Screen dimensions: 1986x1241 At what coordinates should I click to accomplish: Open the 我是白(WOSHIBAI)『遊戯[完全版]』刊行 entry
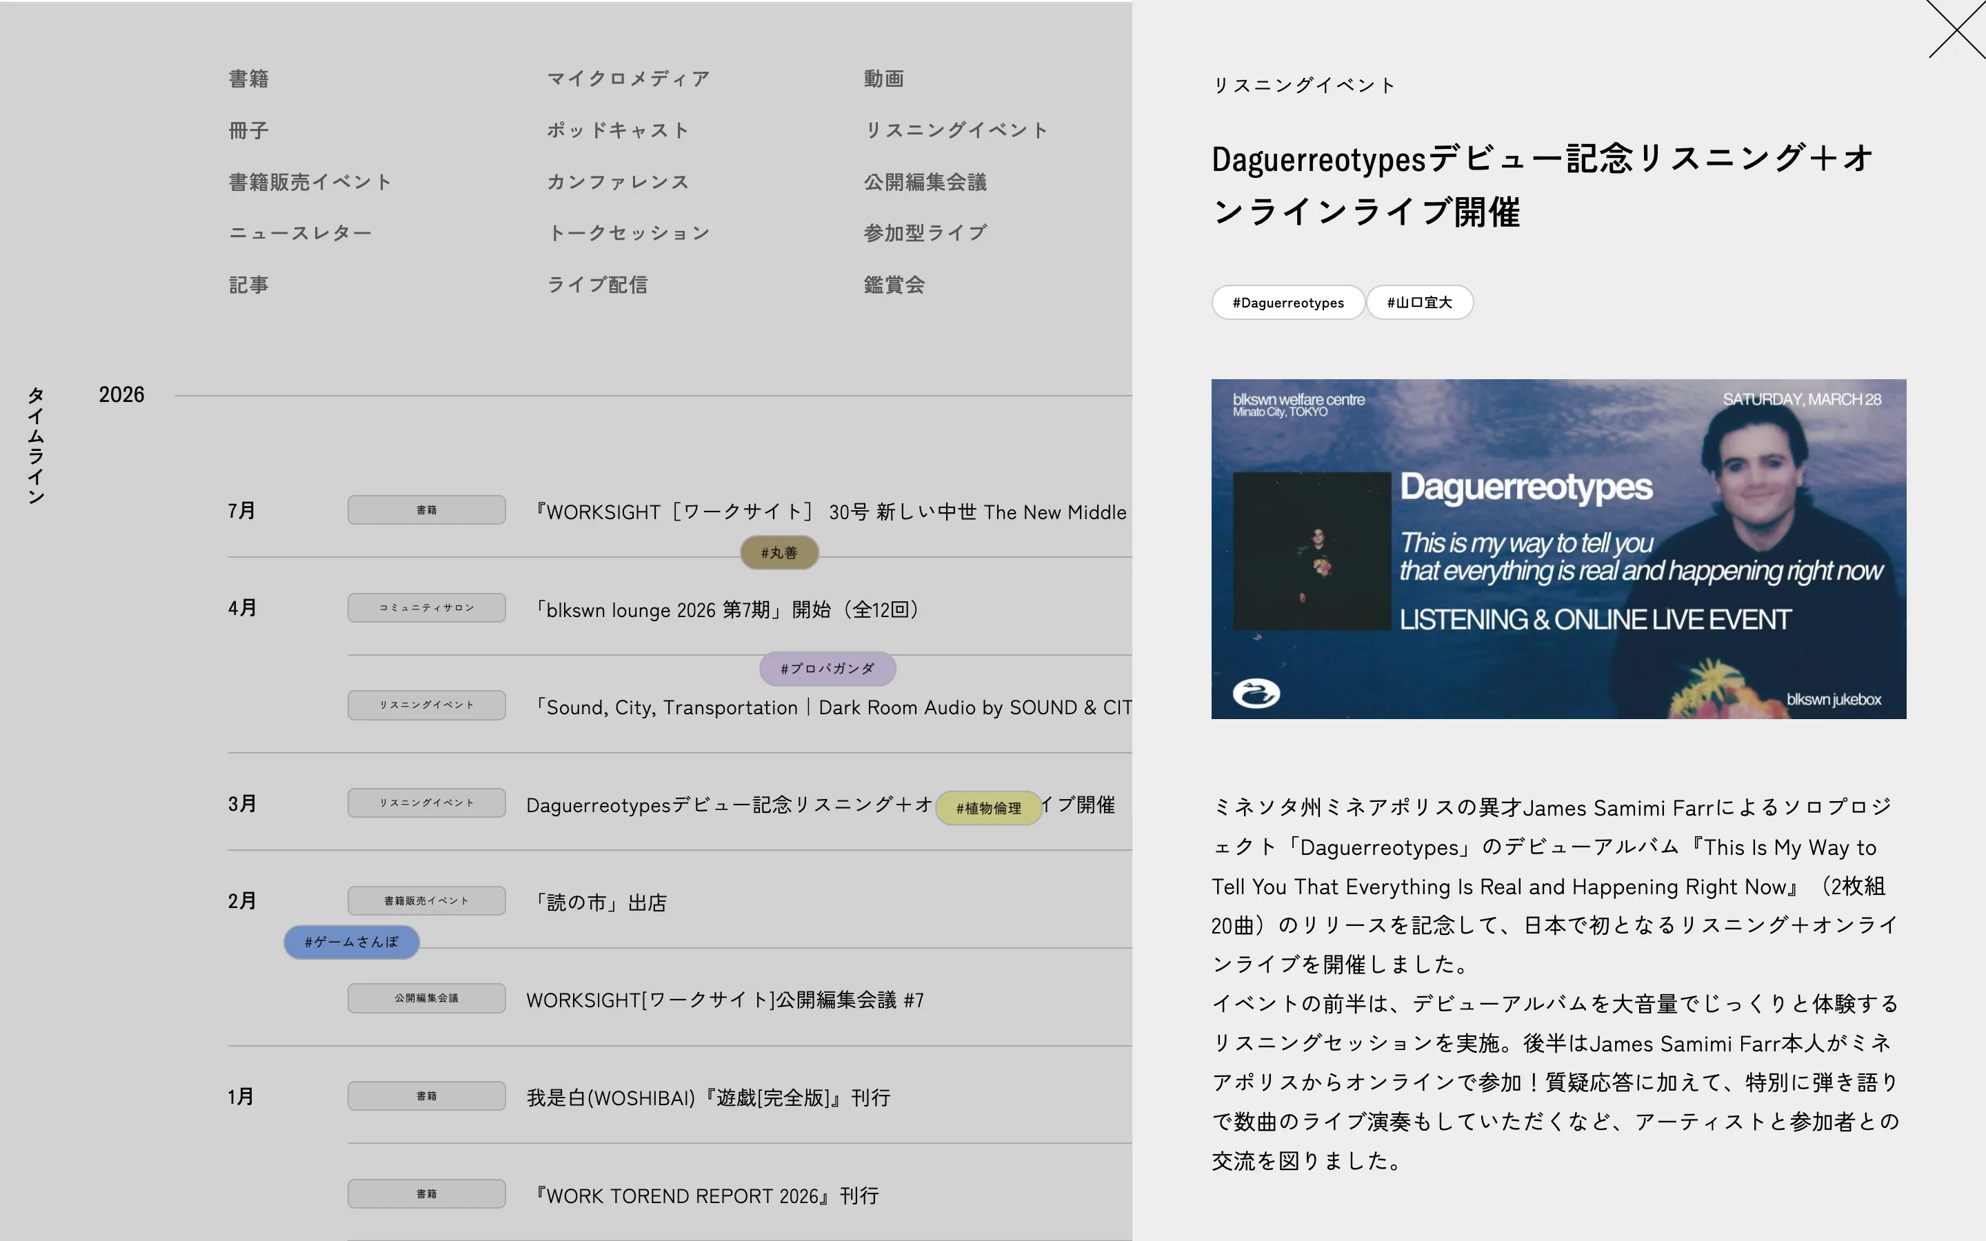click(x=708, y=1098)
